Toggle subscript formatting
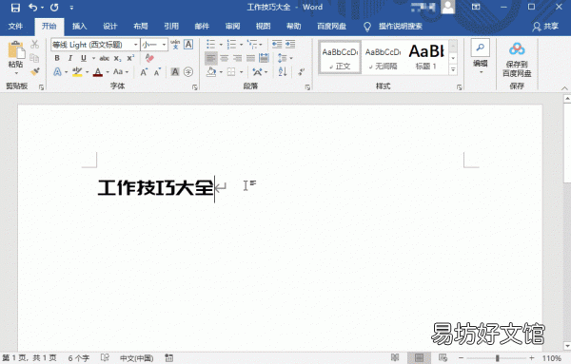 (x=118, y=58)
